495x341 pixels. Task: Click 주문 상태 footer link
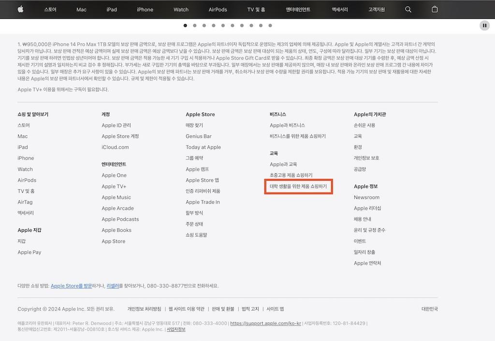194,224
